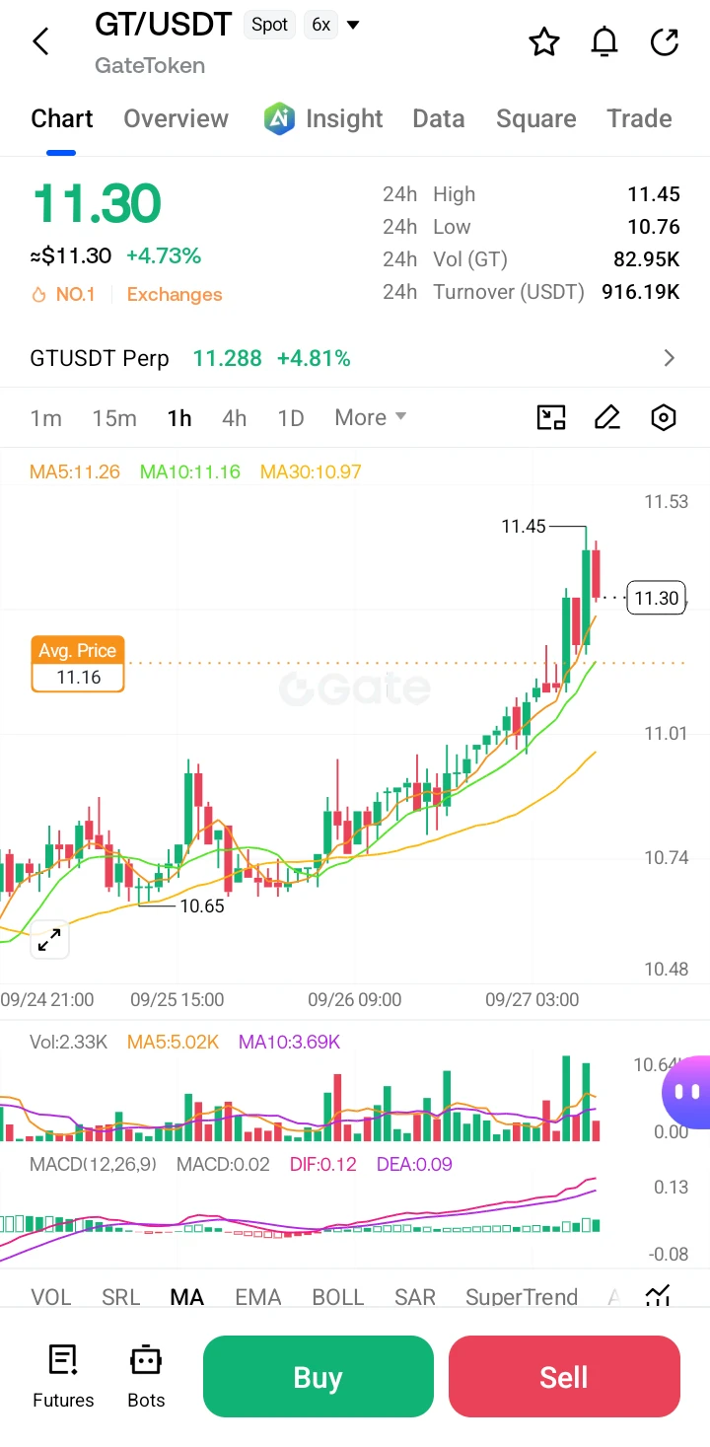Tap the 11.45 high marker on chart
710x1447 pixels.
[x=523, y=527]
